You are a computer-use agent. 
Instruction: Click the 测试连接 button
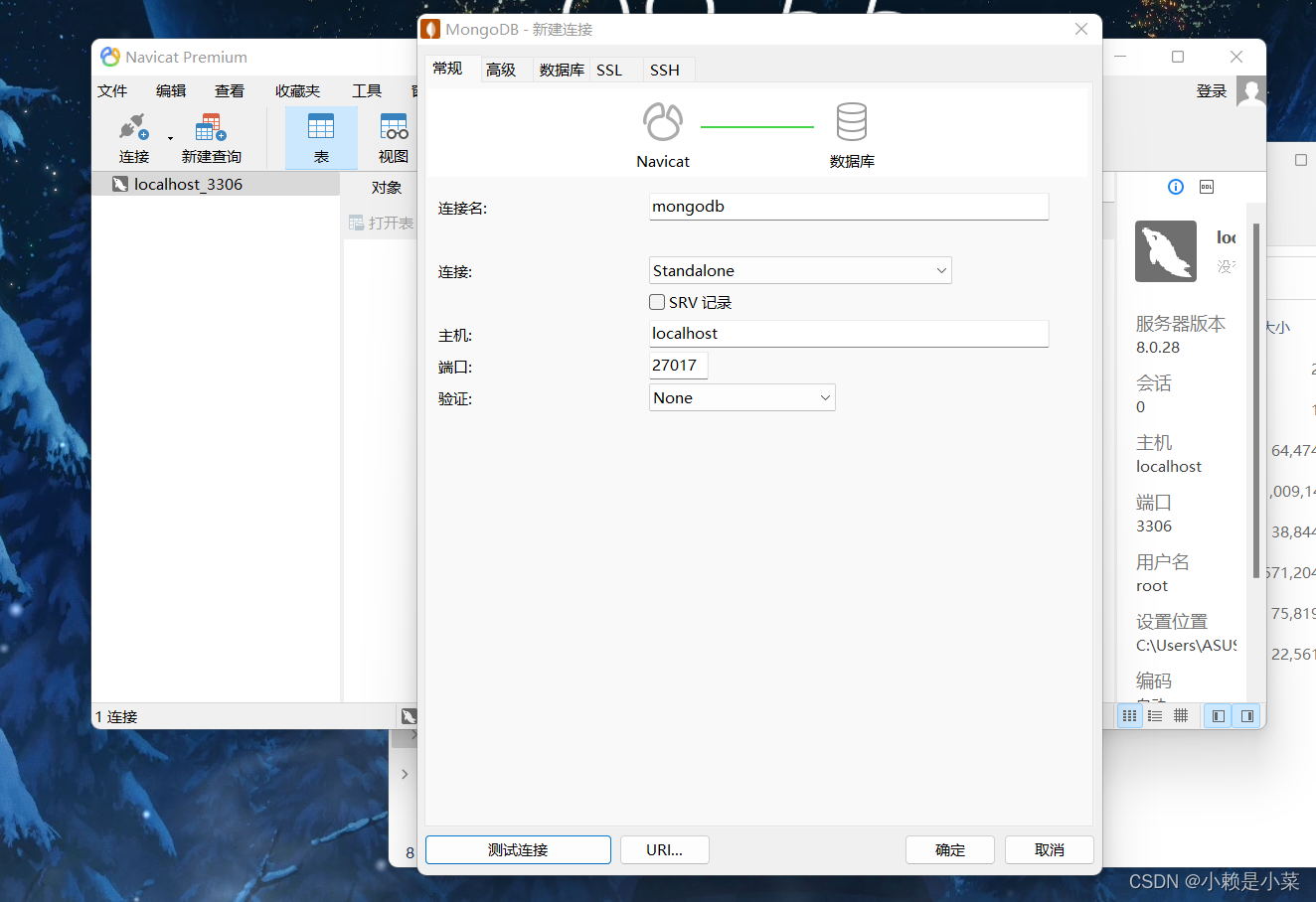(518, 850)
